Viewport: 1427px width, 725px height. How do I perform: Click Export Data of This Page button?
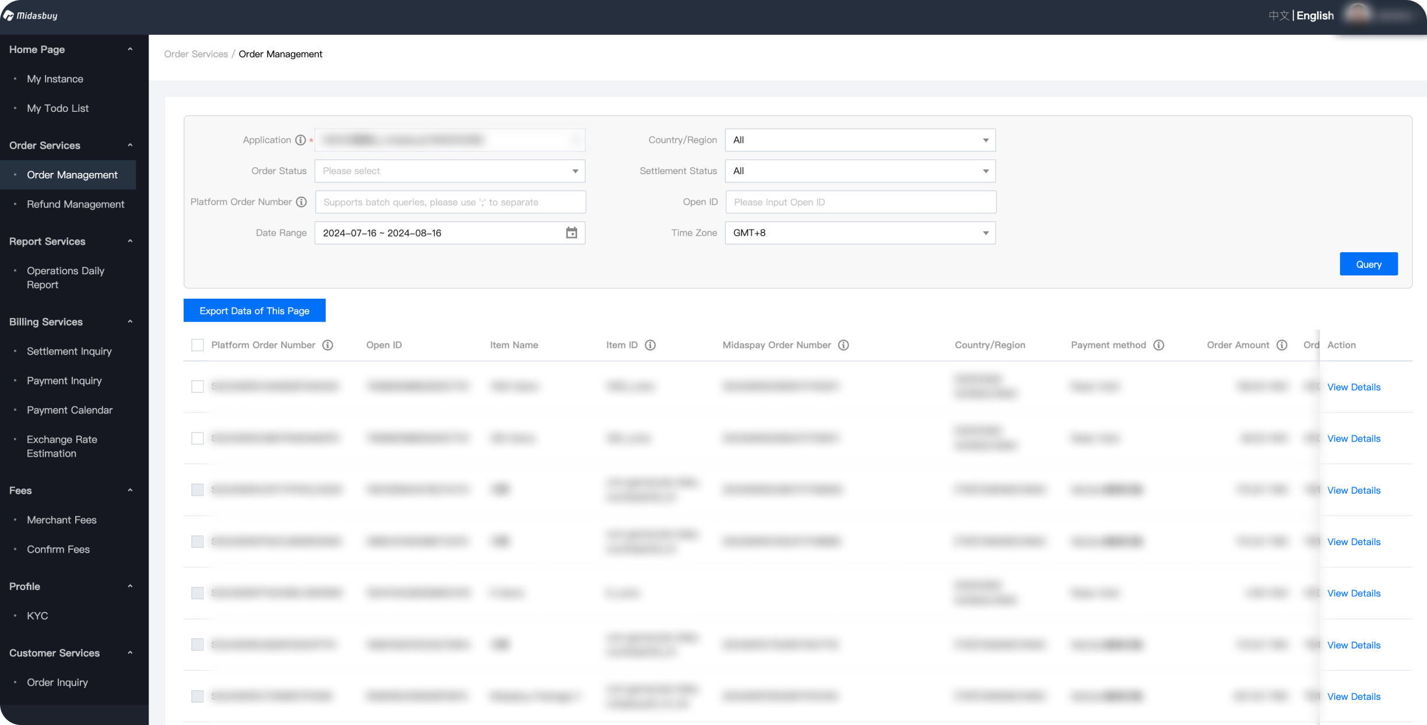point(254,311)
